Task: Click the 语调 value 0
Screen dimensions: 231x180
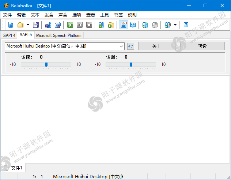Action: coord(126,57)
